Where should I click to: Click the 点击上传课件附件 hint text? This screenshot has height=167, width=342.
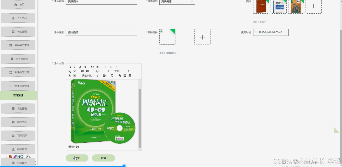point(168,53)
